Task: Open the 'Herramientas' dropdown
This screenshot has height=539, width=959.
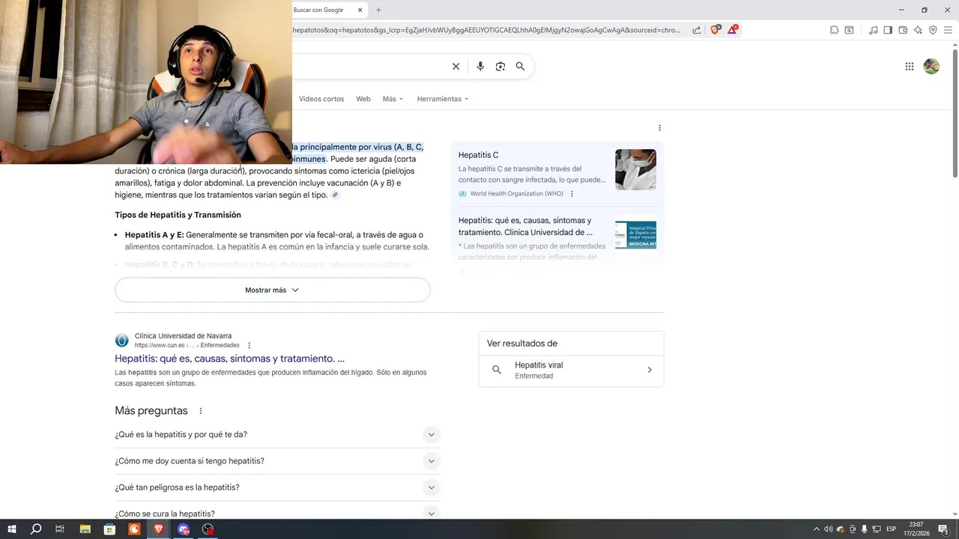Action: point(443,99)
